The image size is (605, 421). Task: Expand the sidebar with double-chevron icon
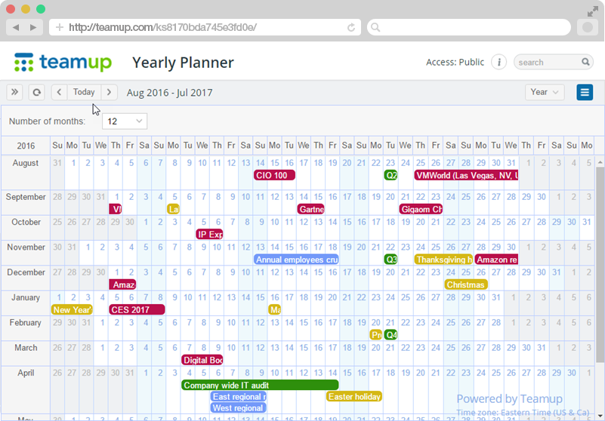click(x=14, y=92)
